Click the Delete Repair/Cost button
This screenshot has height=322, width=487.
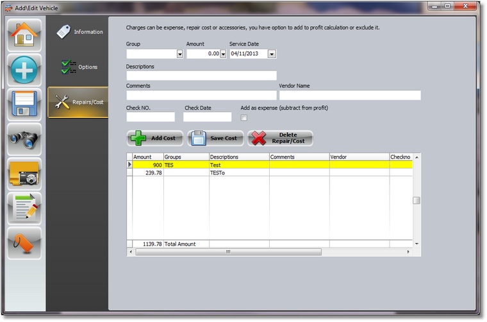pyautogui.click(x=280, y=138)
